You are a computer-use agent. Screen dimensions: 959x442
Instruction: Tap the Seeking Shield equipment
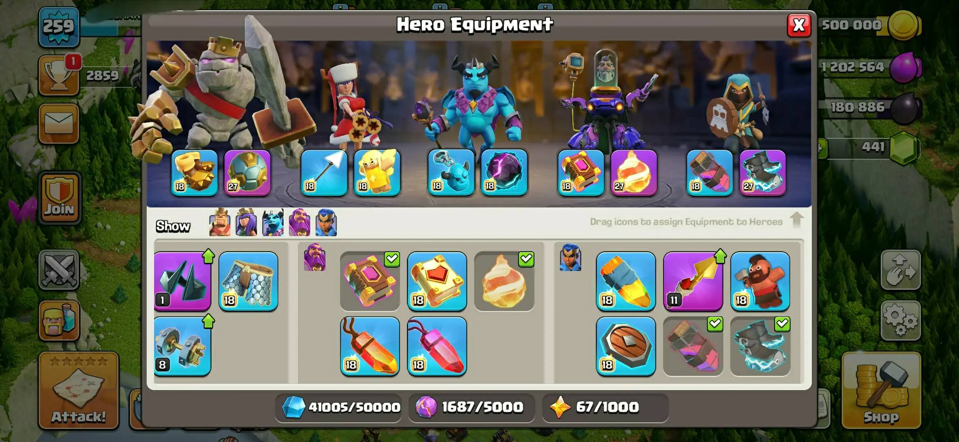click(626, 346)
